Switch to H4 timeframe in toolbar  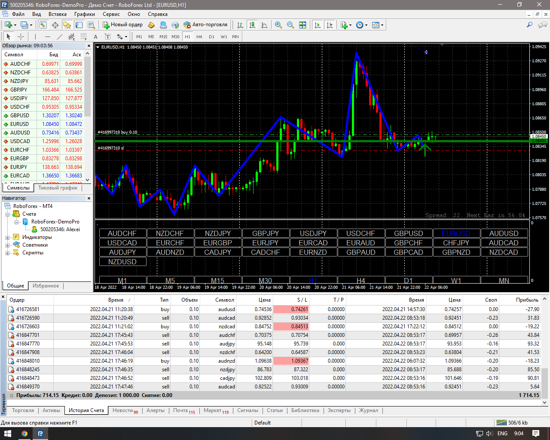(x=199, y=37)
